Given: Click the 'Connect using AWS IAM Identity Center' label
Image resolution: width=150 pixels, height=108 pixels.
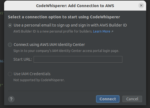Looking at the screenshot, I should [49, 45].
